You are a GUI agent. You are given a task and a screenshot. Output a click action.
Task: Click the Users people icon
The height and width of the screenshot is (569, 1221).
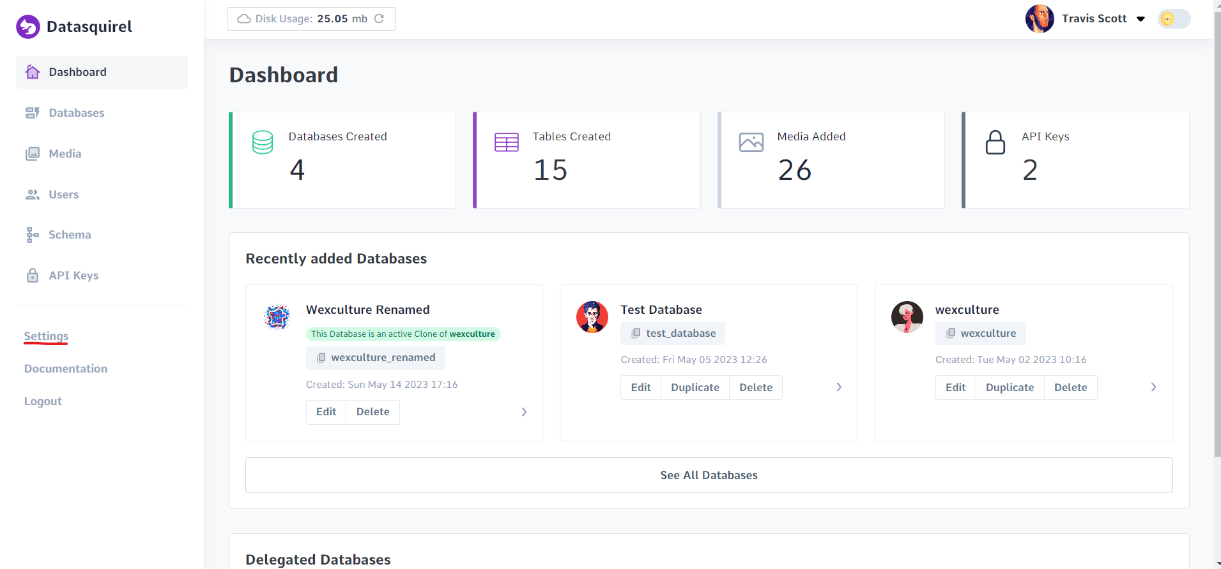point(33,195)
